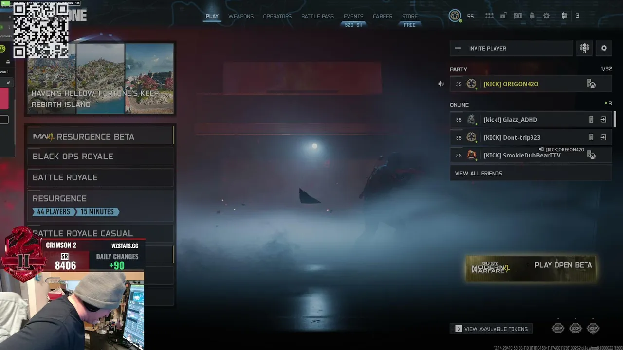623x350 pixels.
Task: Click PC platform icon on Glazz_ADHD row
Action: pyautogui.click(x=591, y=120)
